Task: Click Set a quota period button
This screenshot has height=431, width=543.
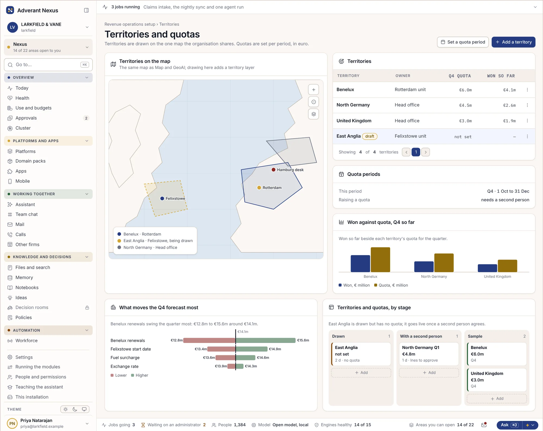Action: pyautogui.click(x=463, y=42)
